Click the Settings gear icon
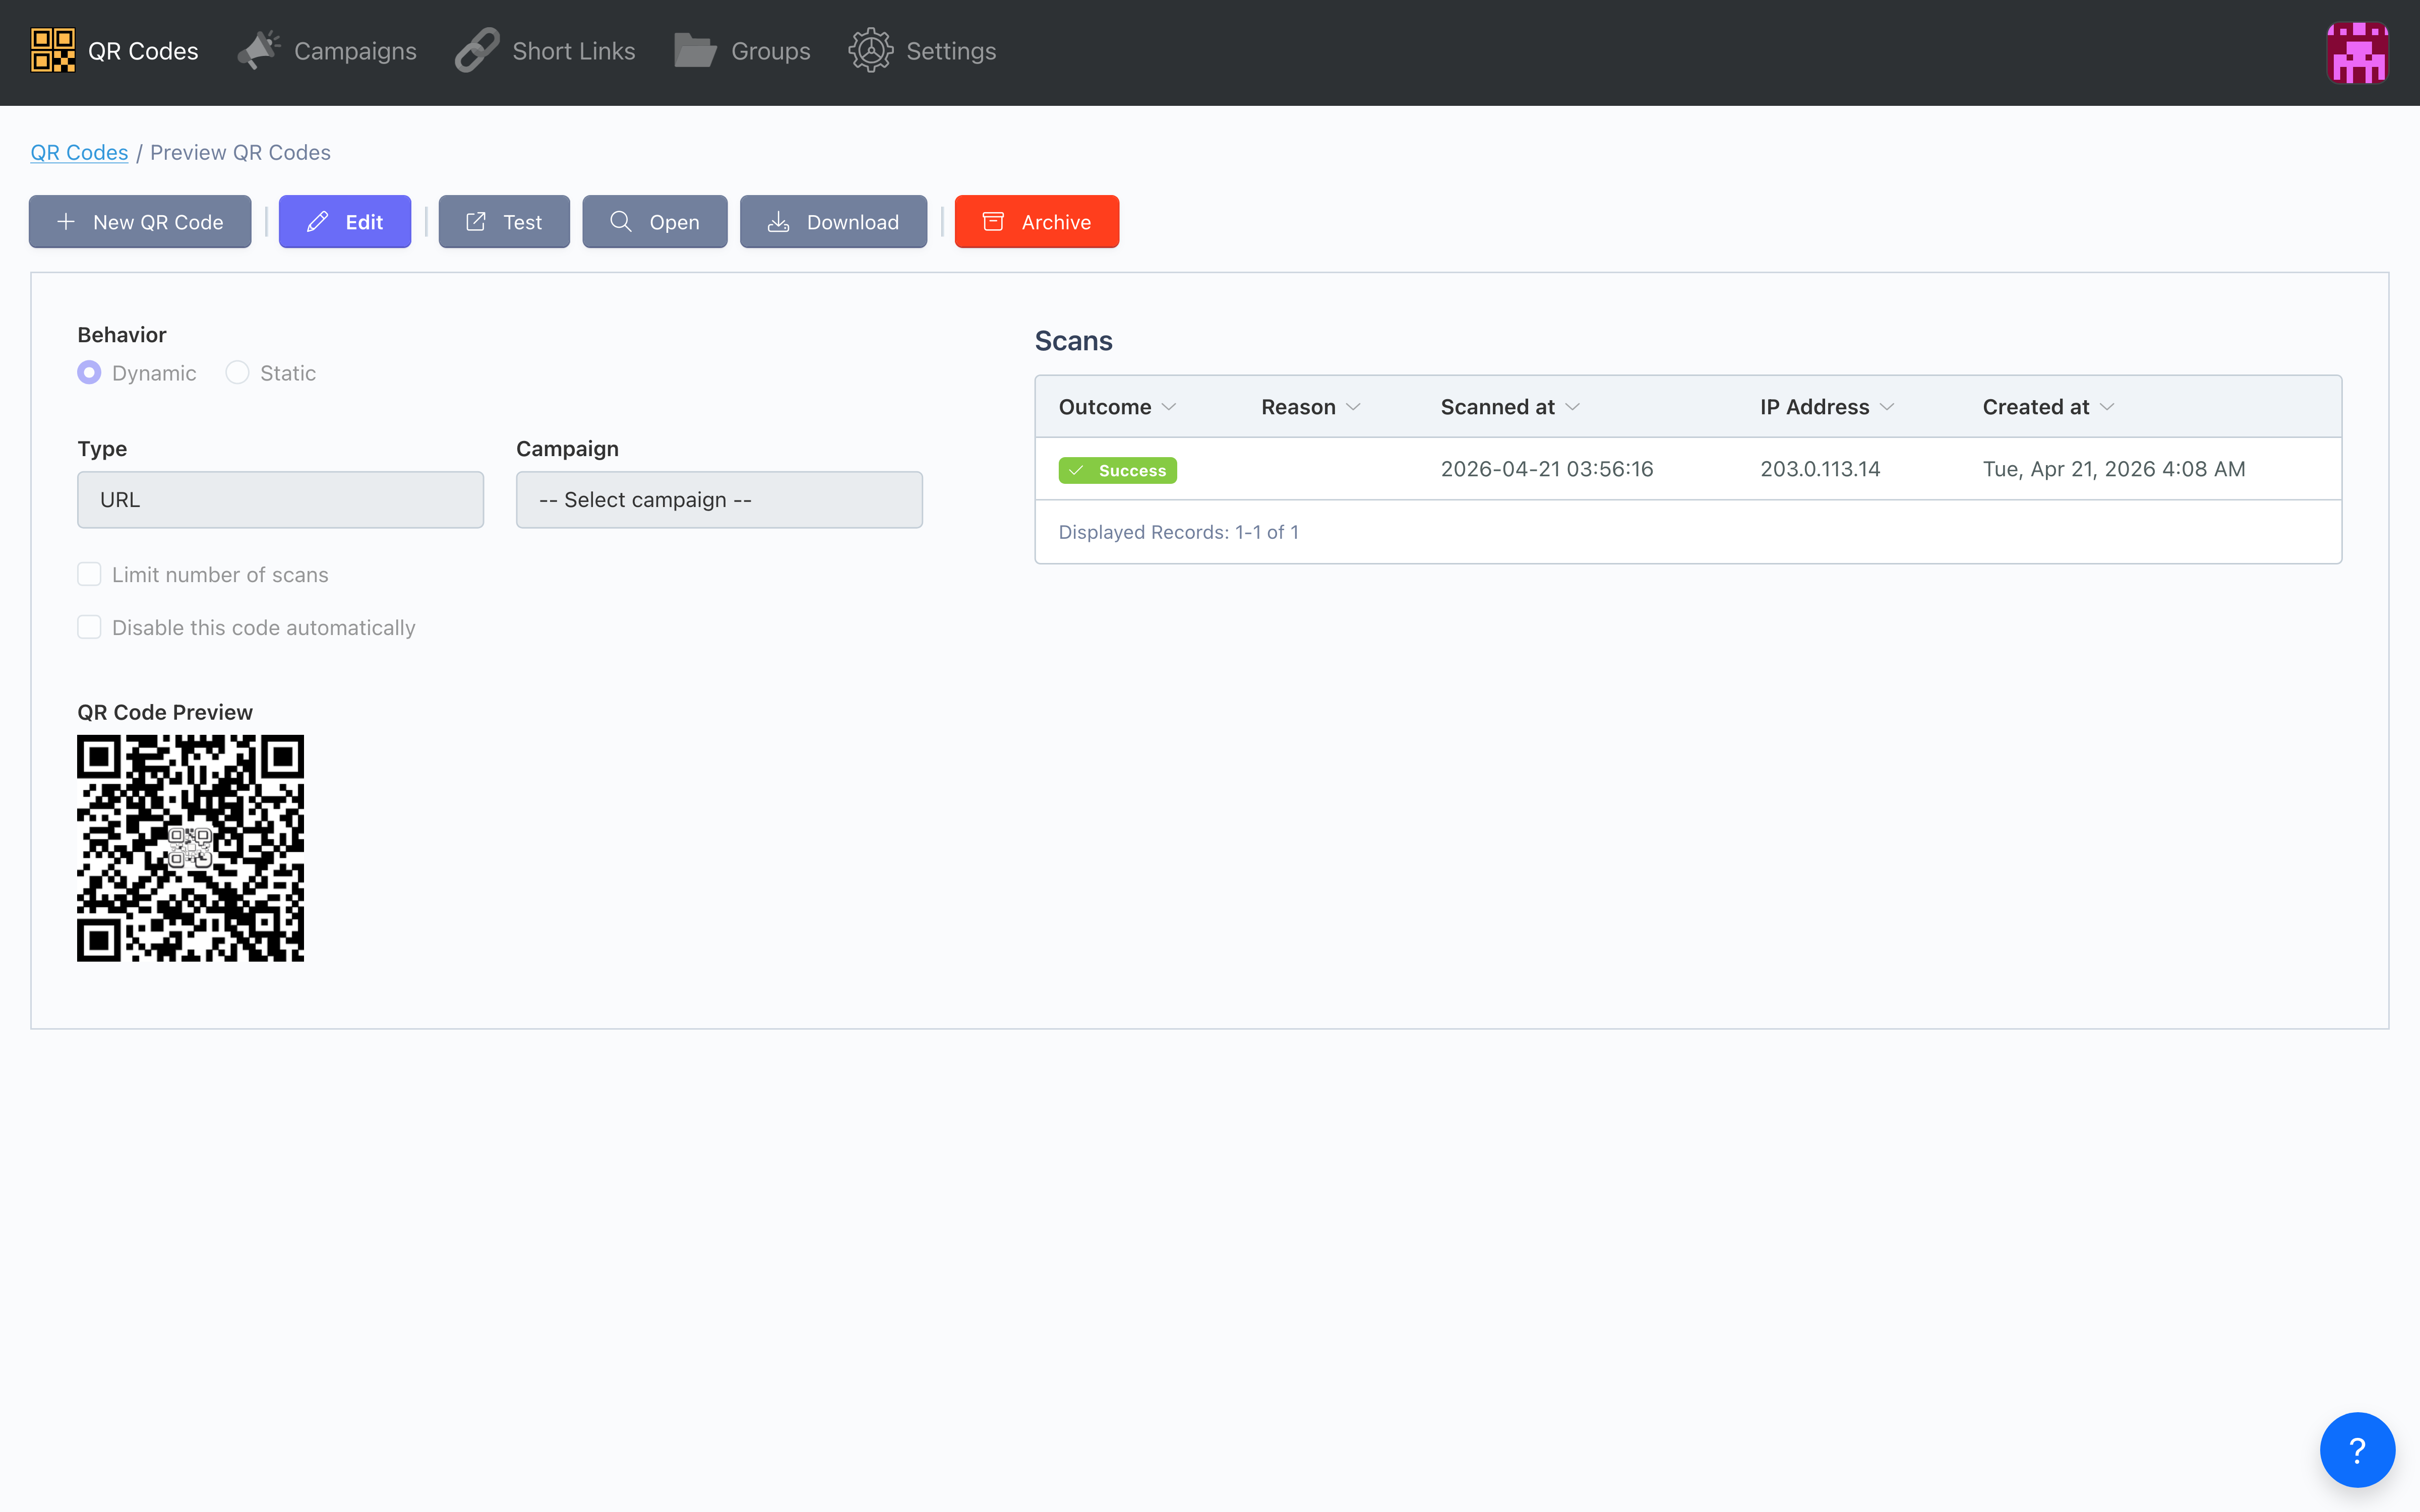Viewport: 2420px width, 1512px height. [x=871, y=51]
